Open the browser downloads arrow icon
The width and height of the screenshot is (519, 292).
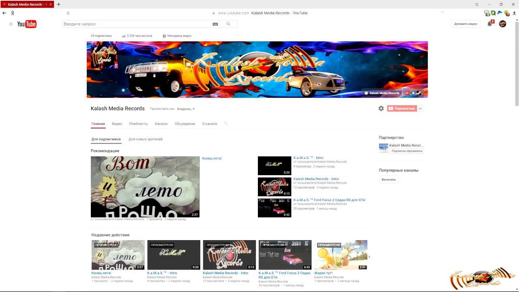point(514,13)
